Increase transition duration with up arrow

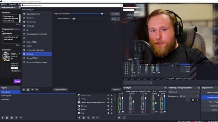pyautogui.click(x=198, y=95)
